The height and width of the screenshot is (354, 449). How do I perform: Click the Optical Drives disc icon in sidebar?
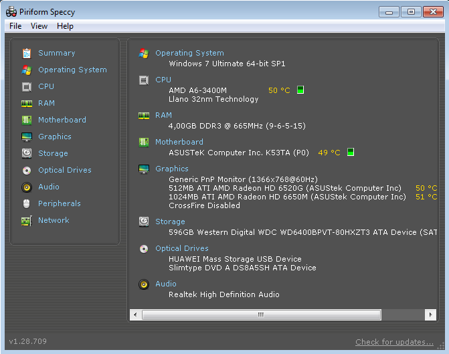[27, 170]
